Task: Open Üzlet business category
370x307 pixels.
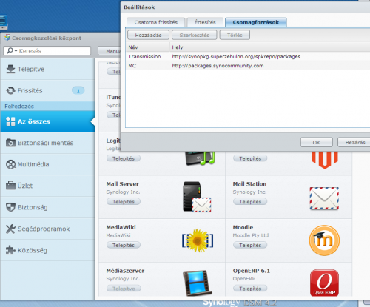Action: click(47, 186)
